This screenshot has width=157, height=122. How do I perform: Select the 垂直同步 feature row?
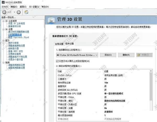103,86
